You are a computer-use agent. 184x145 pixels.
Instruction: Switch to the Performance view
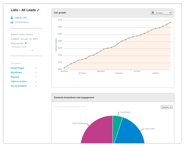(22, 22)
